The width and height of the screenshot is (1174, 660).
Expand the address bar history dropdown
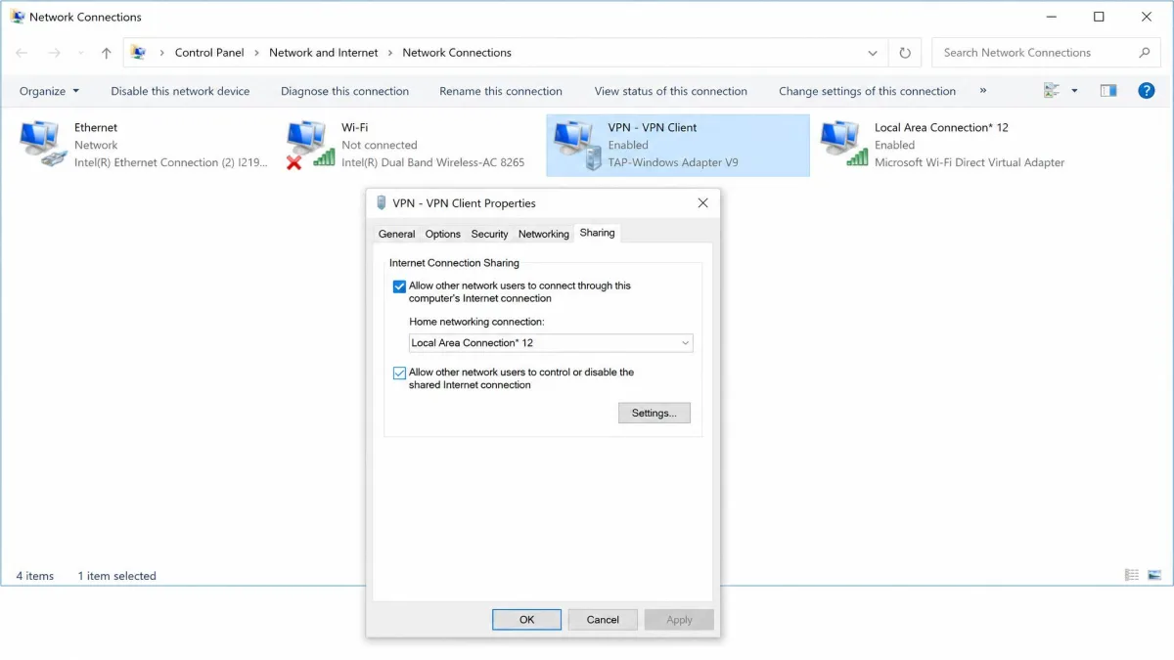[x=873, y=53]
